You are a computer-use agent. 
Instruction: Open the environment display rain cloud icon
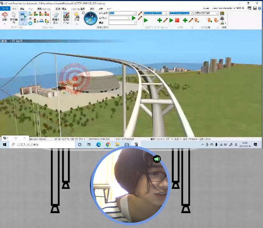[56, 18]
